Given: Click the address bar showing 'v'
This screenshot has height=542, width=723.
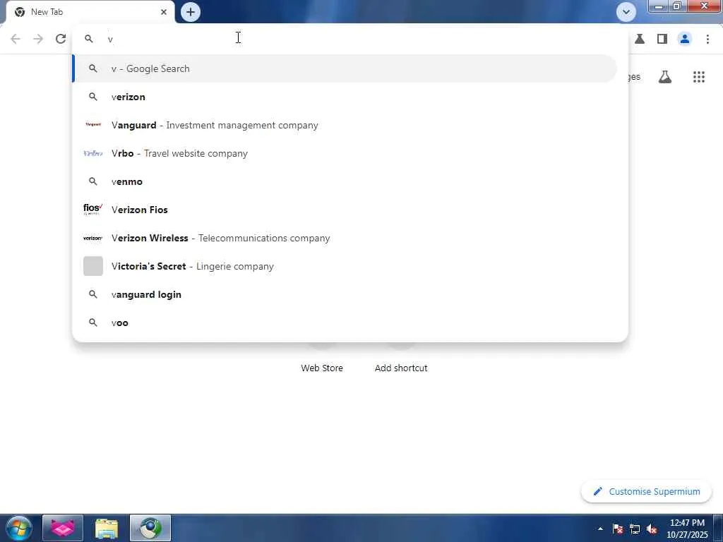Looking at the screenshot, I should point(350,39).
